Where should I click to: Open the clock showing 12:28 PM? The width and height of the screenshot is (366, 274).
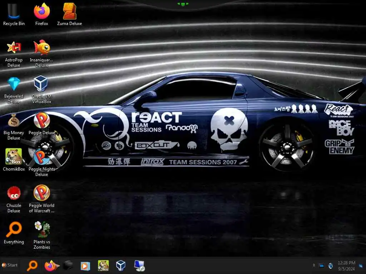coord(347,265)
